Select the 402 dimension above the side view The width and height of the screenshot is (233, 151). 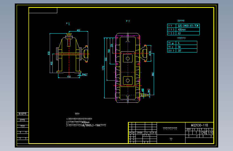point(78,30)
